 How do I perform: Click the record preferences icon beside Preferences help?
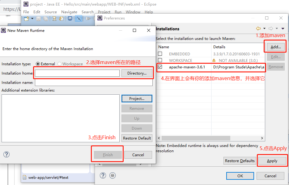point(113,175)
